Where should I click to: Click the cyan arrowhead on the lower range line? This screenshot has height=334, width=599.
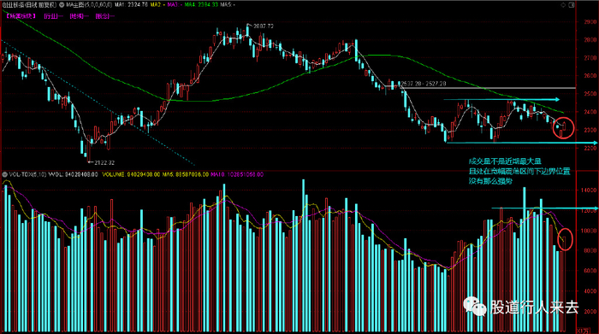pyautogui.click(x=595, y=143)
